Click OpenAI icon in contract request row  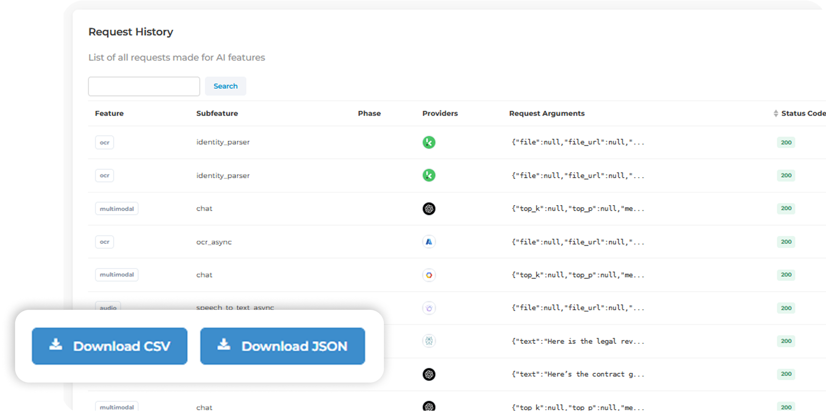coord(429,374)
